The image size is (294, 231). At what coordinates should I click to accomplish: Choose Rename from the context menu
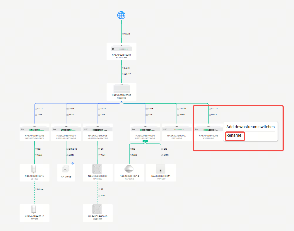coord(234,136)
